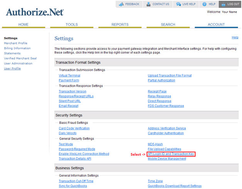Open Merchant Profile in sidebar
Screen dimensions: 242x189
pyautogui.click(x=15, y=43)
